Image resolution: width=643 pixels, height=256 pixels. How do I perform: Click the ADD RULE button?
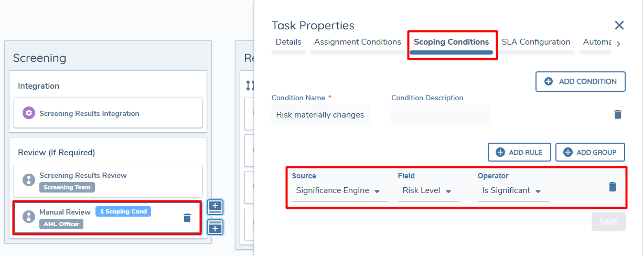point(519,152)
